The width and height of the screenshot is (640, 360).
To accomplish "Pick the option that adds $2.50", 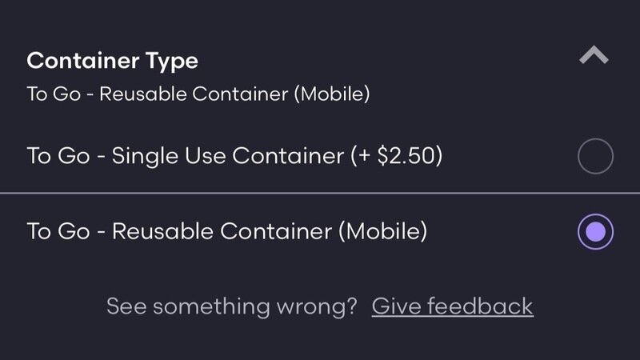I will tap(234, 156).
